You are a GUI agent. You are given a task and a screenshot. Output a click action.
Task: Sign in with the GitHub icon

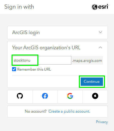coord(20,96)
